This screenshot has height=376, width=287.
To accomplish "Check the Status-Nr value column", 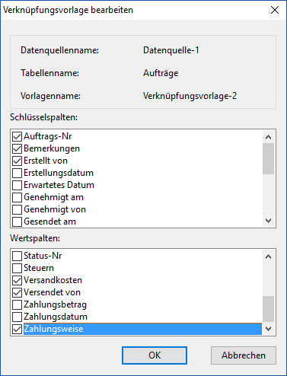I will [17, 256].
